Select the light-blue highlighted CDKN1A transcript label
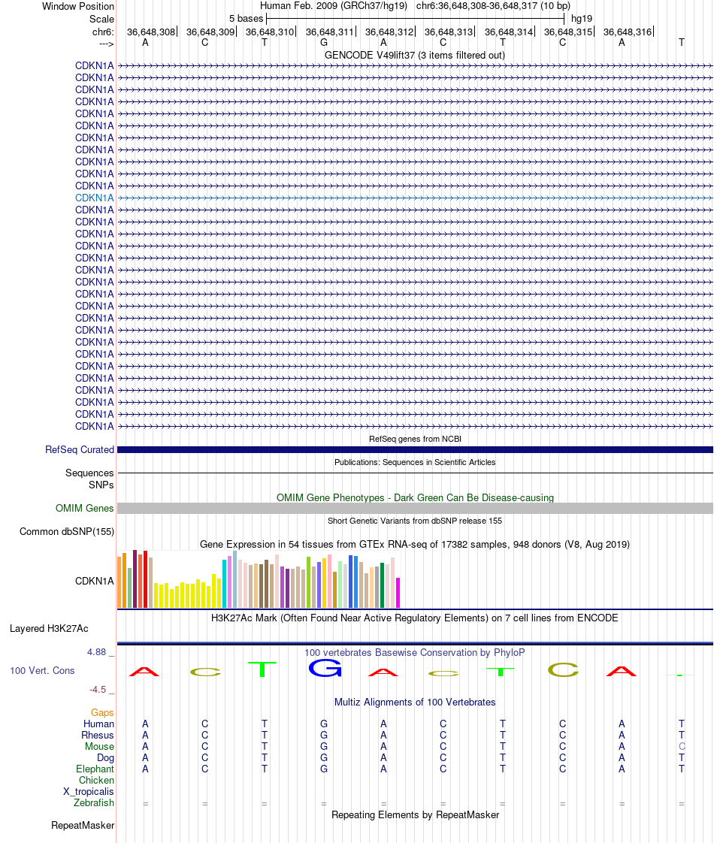Image resolution: width=714 pixels, height=843 pixels. point(95,198)
